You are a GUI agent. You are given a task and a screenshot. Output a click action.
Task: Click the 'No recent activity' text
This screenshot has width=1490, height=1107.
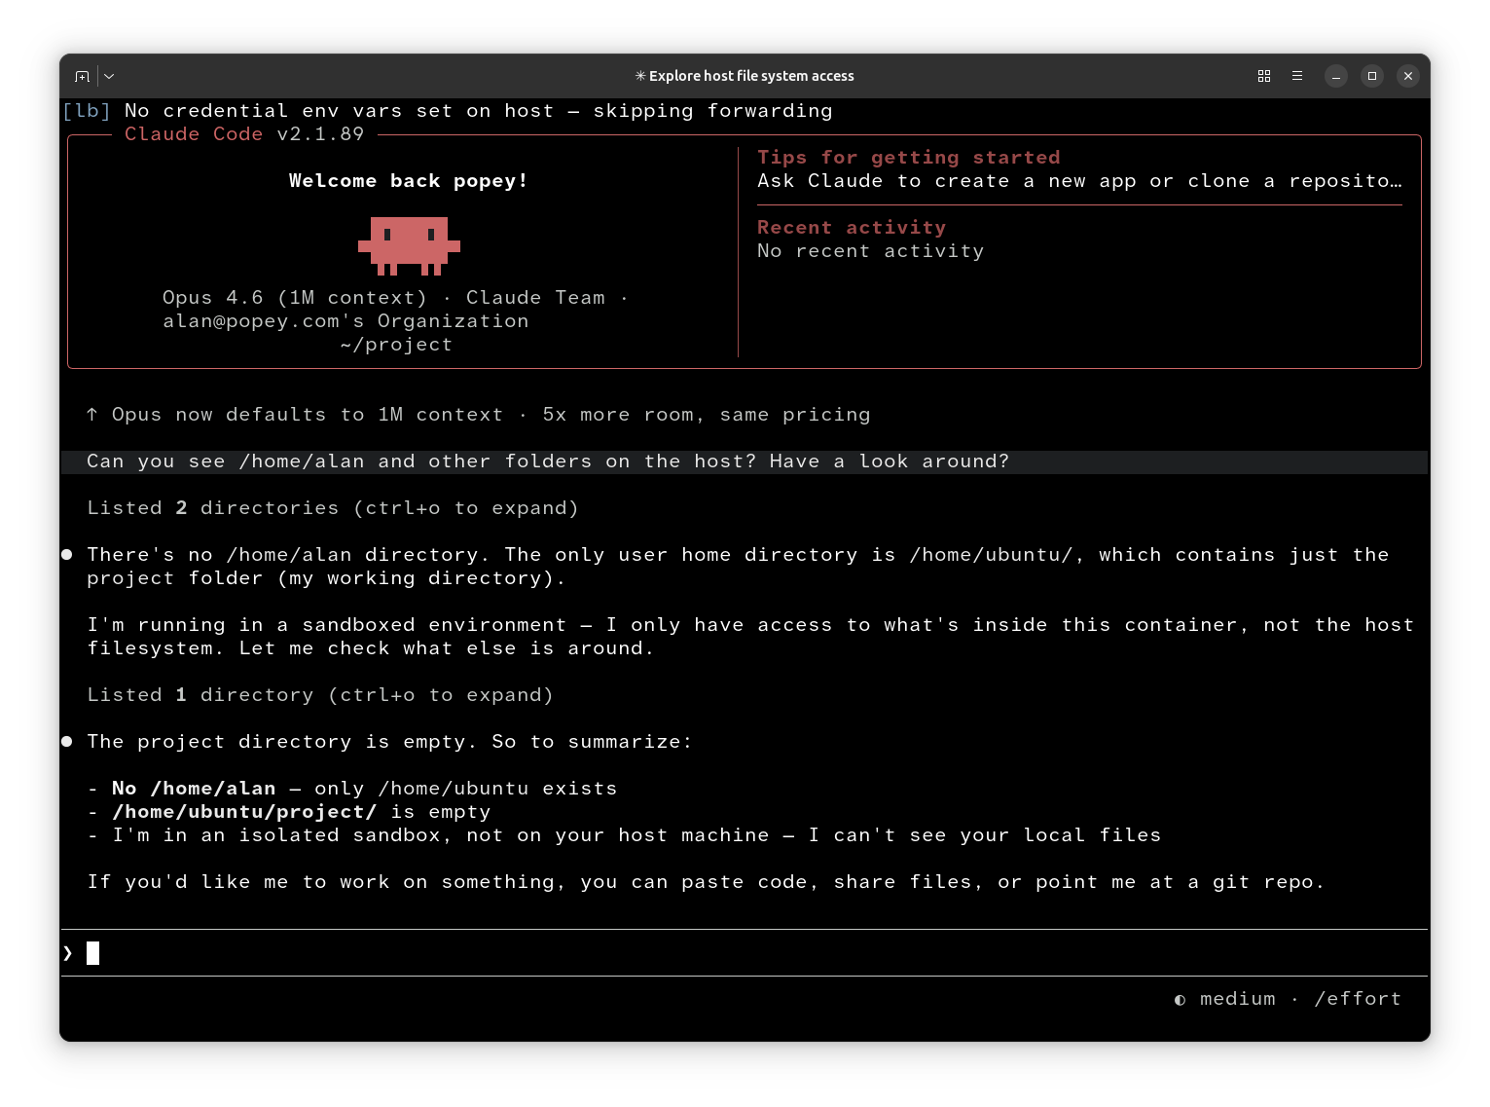[x=871, y=251]
